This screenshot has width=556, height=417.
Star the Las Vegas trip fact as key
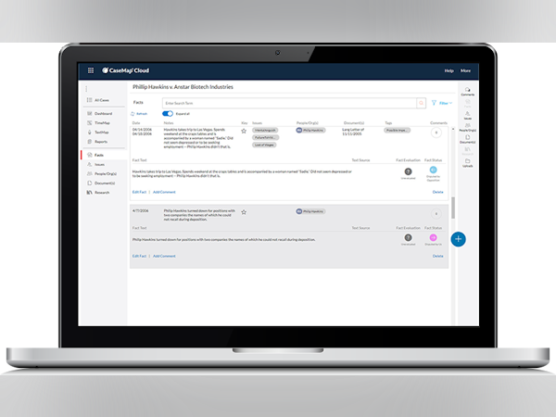tap(244, 132)
